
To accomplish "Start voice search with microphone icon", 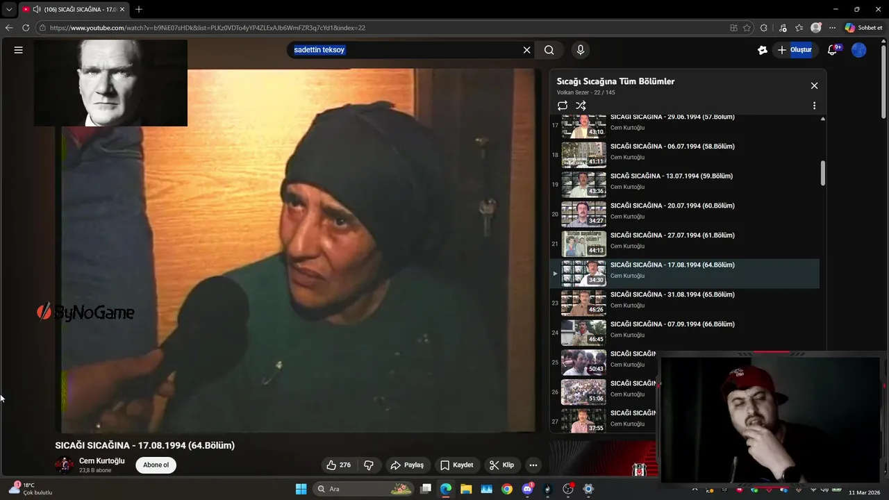I will click(581, 50).
